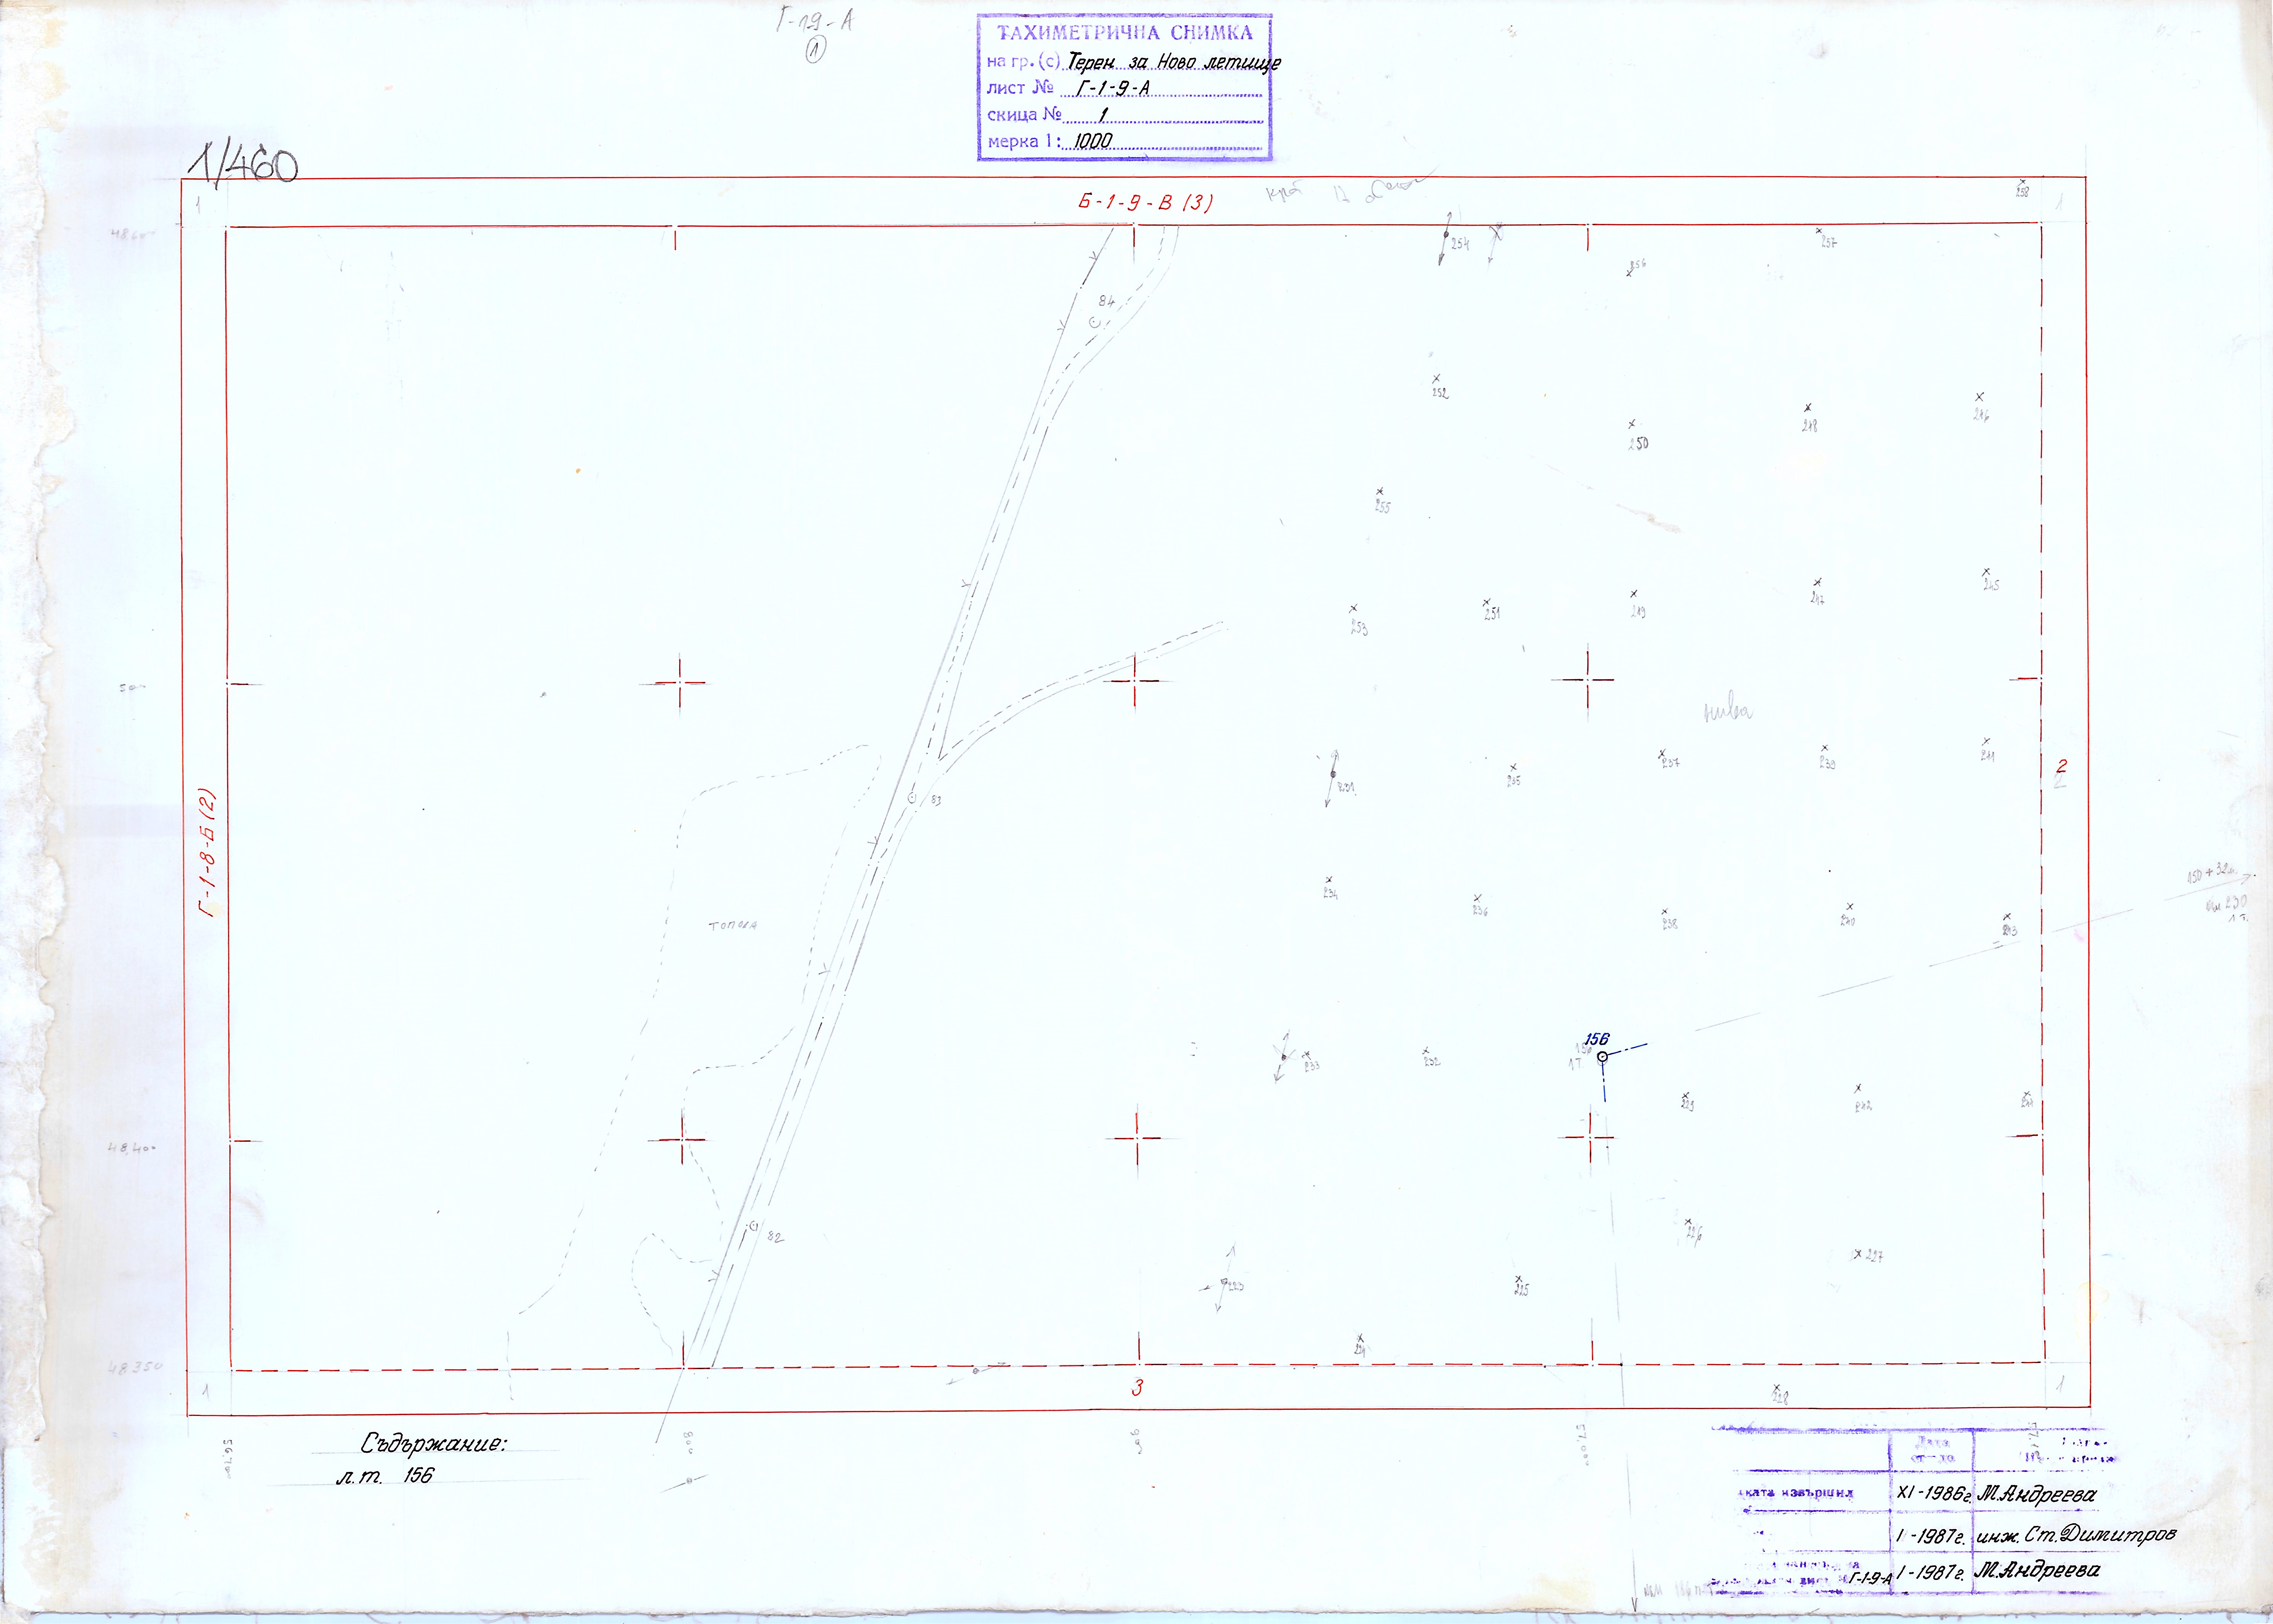Click survey point label '257'
The image size is (2273, 1624).
click(x=1828, y=243)
